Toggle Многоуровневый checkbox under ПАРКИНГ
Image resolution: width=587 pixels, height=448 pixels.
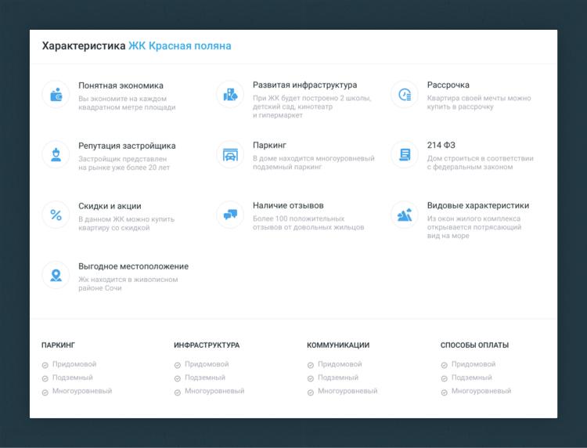(x=45, y=392)
